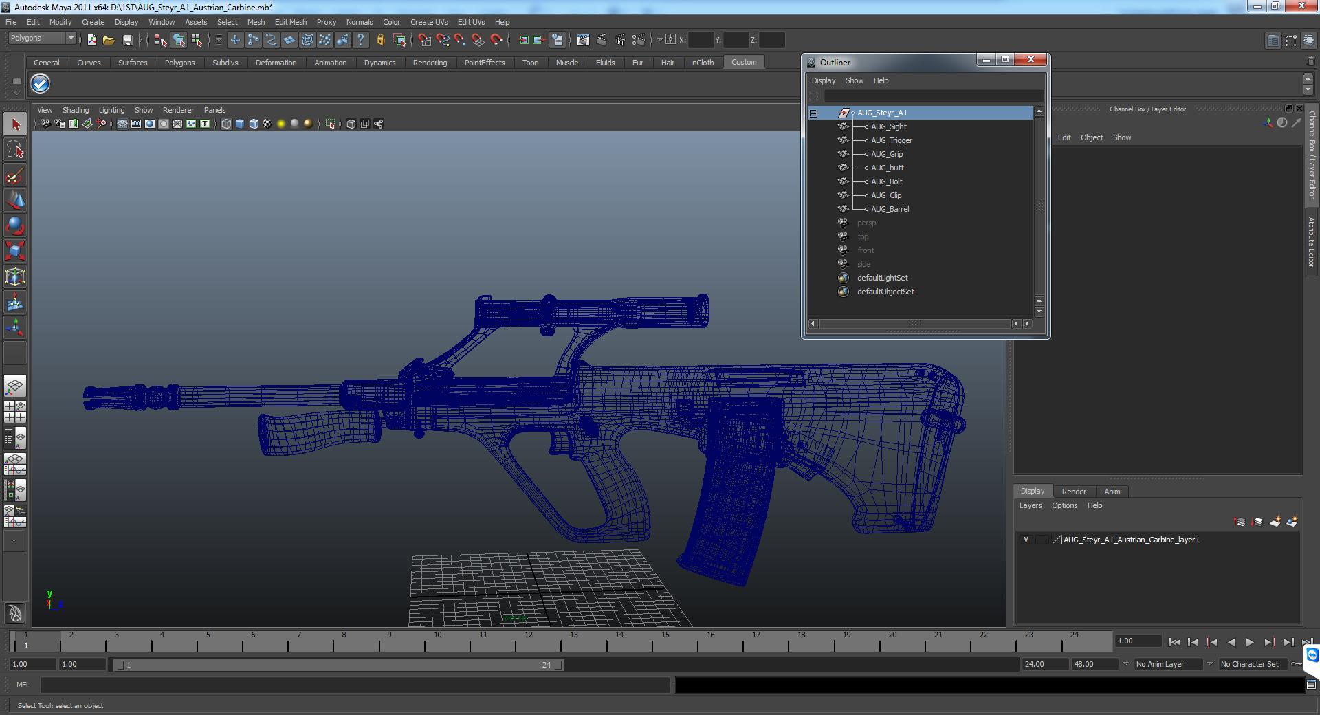
Task: Start IPR render icon
Action: (x=620, y=40)
